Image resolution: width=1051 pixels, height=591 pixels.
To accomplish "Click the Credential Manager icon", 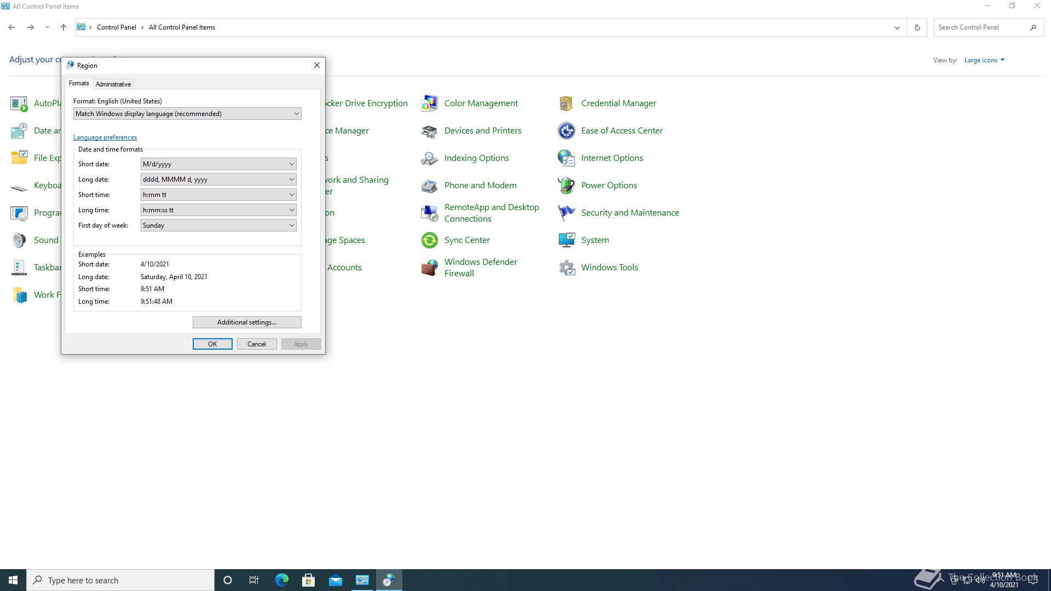I will pos(567,103).
